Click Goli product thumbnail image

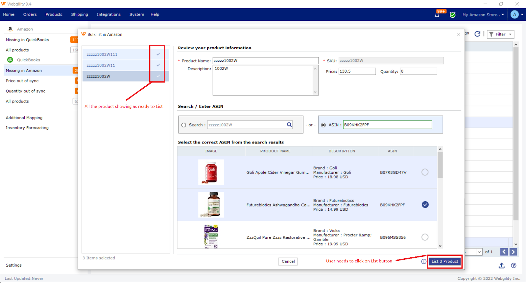coord(211,172)
